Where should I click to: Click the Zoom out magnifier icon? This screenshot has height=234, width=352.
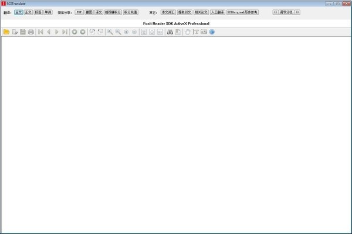[x=118, y=32]
